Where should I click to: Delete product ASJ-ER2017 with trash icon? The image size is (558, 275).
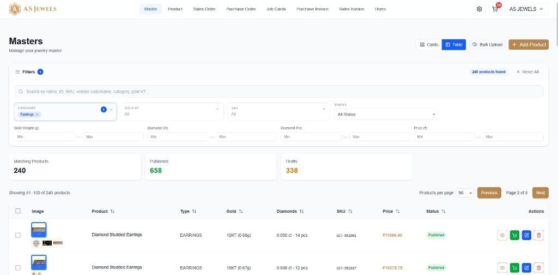tap(539, 267)
